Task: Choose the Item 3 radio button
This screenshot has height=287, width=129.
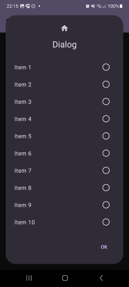Action: (106, 101)
